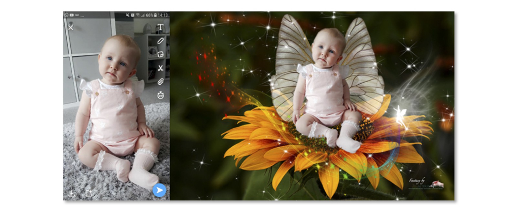Tap the voicemail icon in status bar

click(77, 15)
